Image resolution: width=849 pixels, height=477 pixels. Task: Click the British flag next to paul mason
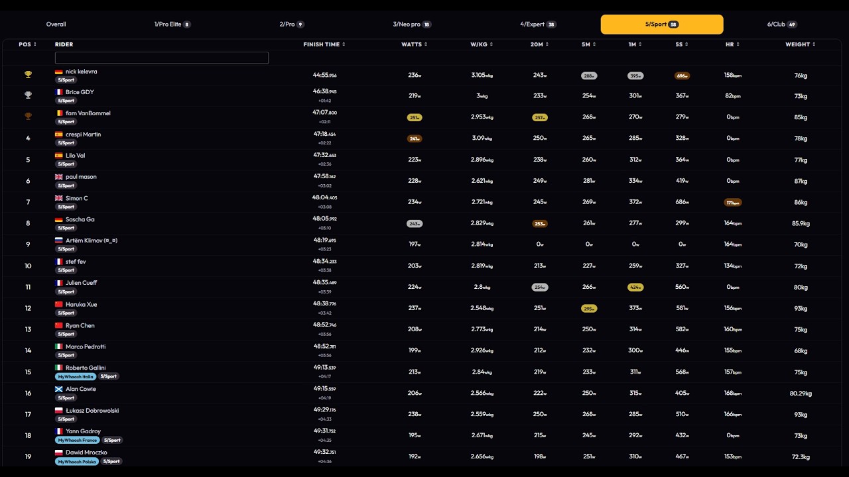59,177
